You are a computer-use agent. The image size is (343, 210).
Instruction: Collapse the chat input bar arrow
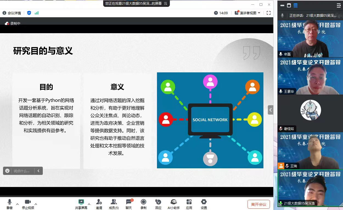38,171
